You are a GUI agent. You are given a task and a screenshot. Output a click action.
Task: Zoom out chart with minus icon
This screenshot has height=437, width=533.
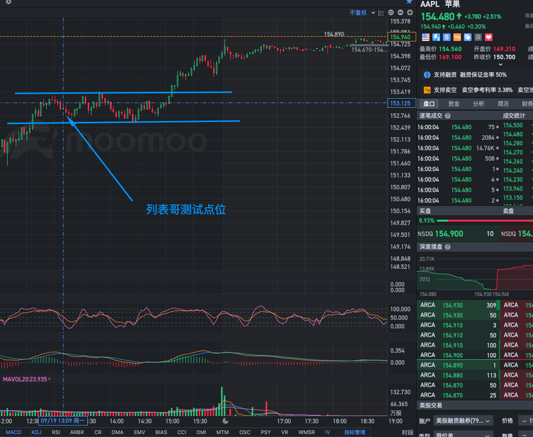point(400,12)
